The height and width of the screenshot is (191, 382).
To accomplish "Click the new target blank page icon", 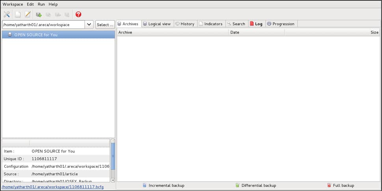I will click(18, 14).
